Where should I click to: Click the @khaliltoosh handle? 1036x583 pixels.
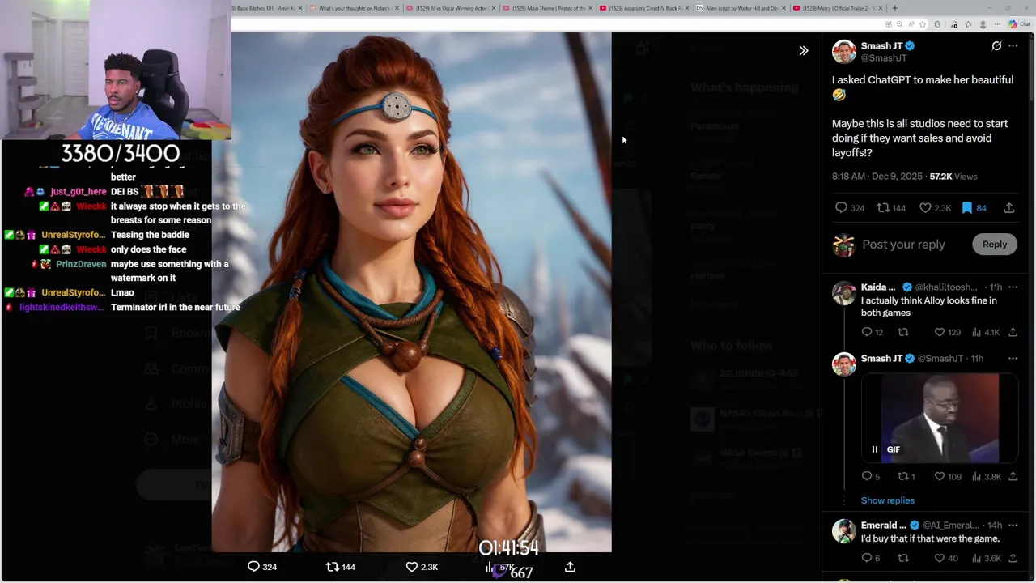click(x=946, y=287)
